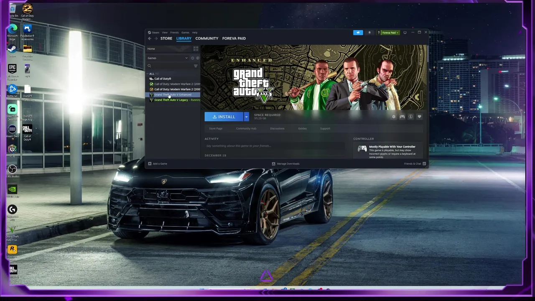This screenshot has width=535, height=301.
Task: Open Battle.net desktop icon
Action: tap(12, 91)
